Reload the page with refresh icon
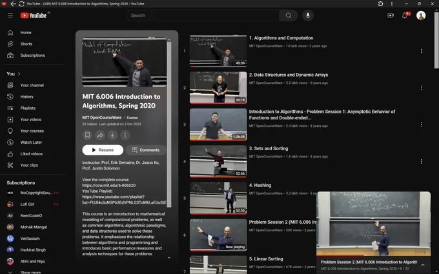Screen dimensions: 439x274 21,4
